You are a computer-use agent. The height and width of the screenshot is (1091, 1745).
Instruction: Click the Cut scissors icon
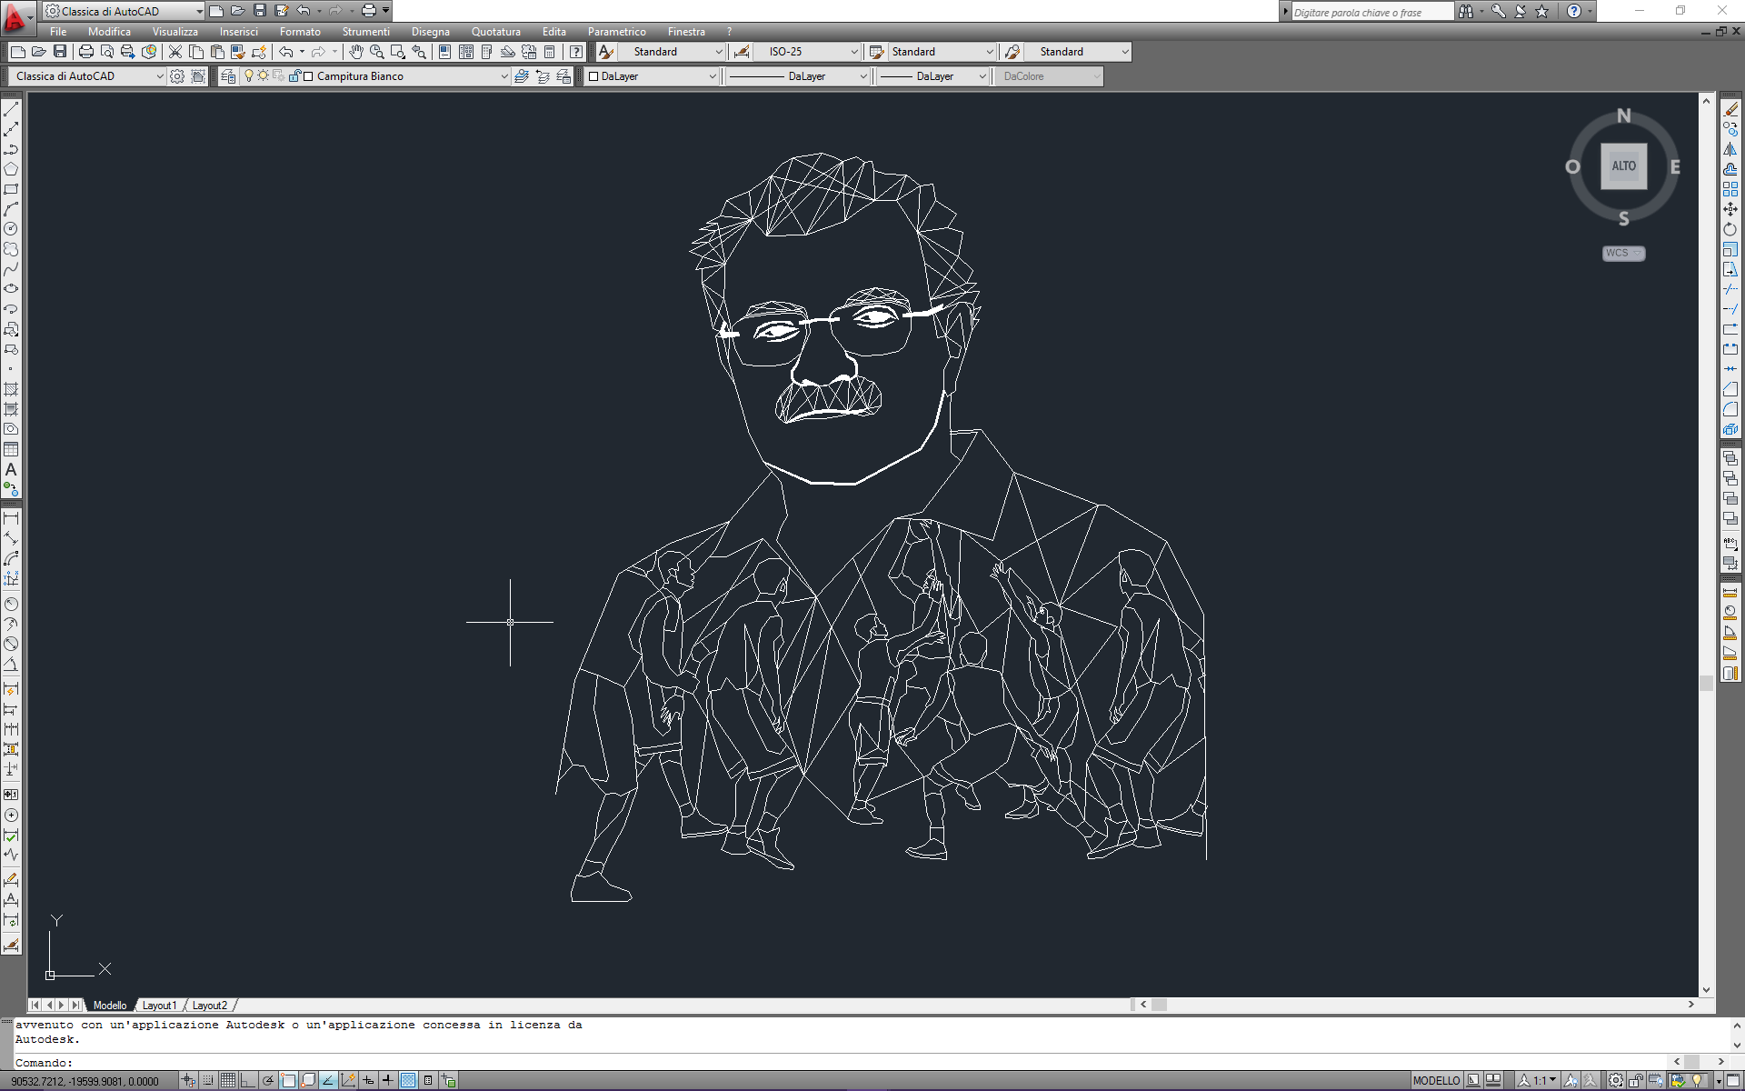[175, 52]
